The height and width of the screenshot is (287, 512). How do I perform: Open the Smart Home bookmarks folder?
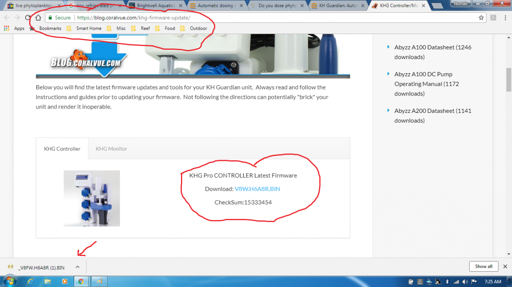click(x=84, y=29)
